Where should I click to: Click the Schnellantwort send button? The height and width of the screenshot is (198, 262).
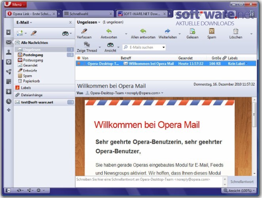(242, 182)
